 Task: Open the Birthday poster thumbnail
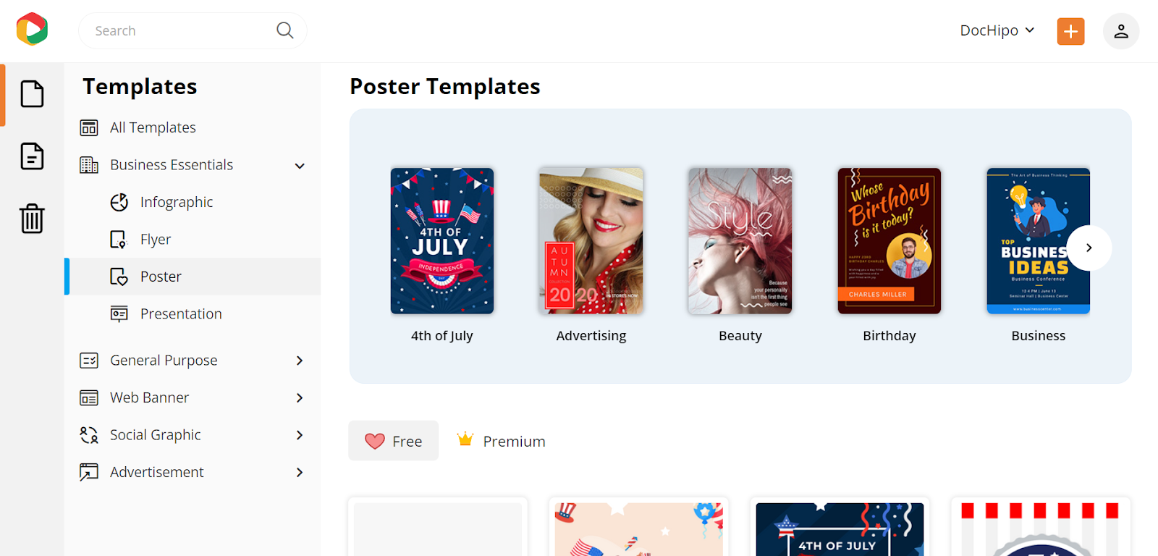point(889,241)
